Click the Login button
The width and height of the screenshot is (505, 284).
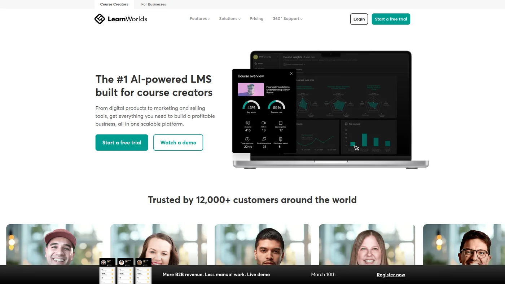[x=359, y=19]
